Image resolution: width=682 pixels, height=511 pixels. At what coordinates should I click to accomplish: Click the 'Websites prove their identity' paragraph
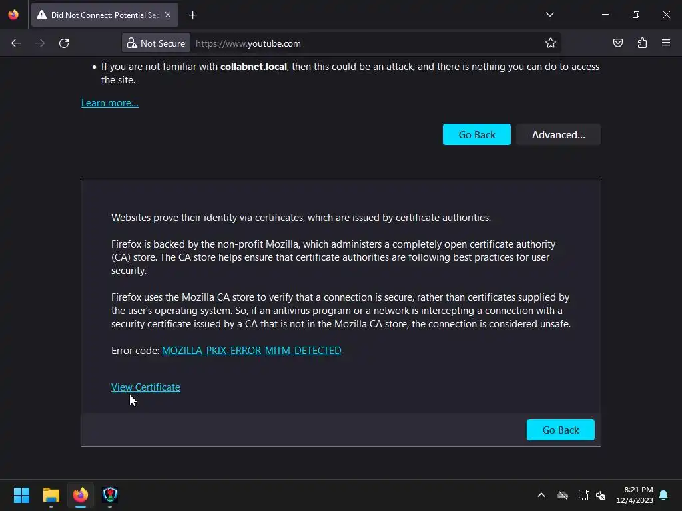tap(301, 218)
